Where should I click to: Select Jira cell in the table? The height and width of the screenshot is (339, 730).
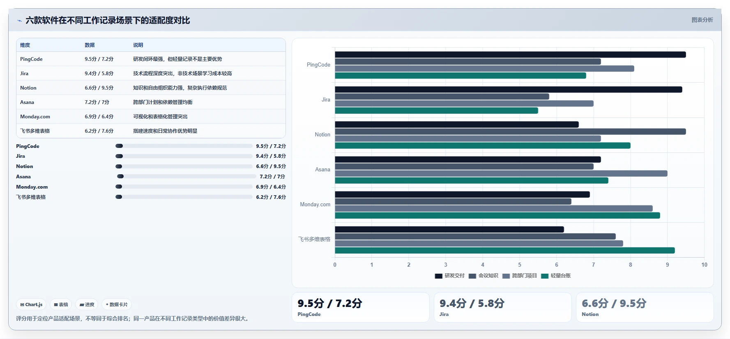coord(24,74)
